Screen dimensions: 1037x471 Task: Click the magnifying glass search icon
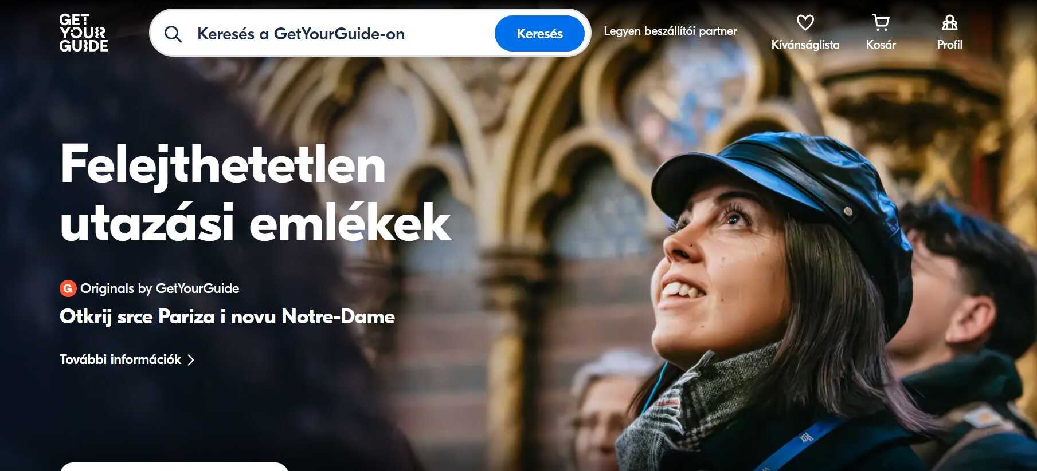pos(173,34)
